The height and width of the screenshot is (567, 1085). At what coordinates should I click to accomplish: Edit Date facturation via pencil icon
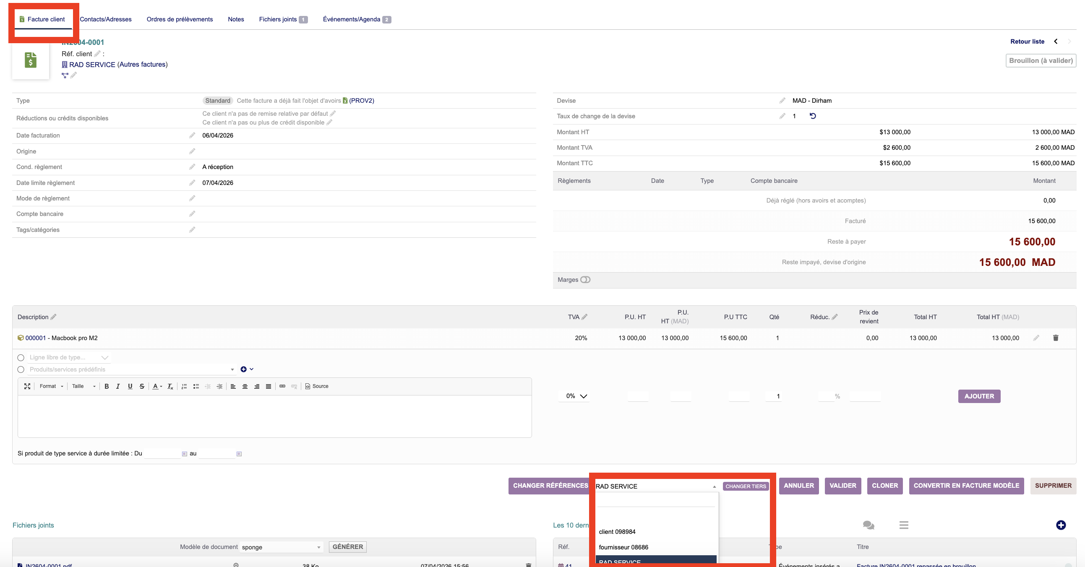(192, 135)
